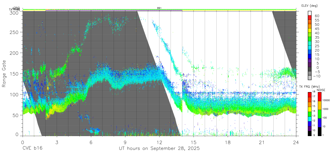The width and height of the screenshot is (333, 154).
Task: Click the x-axis tick label '12'
Action: [x=159, y=142]
